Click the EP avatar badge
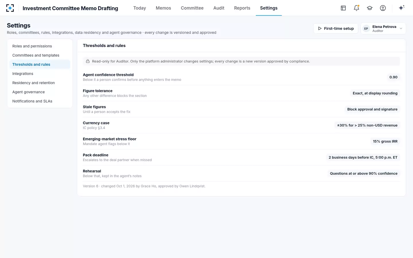Image resolution: width=413 pixels, height=258 pixels. pos(366,28)
